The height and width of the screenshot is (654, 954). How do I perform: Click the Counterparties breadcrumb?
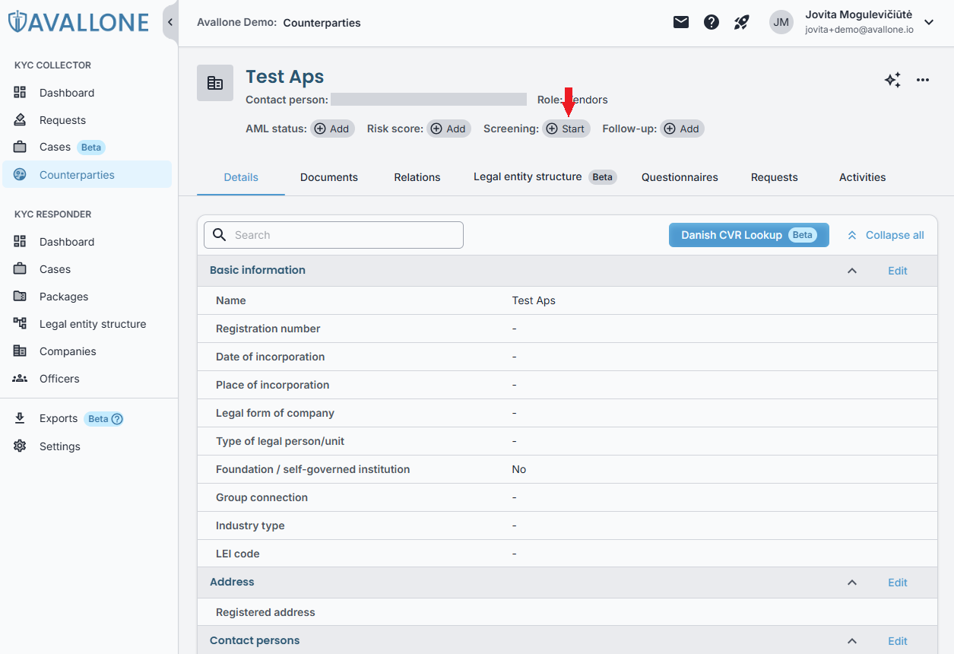322,23
